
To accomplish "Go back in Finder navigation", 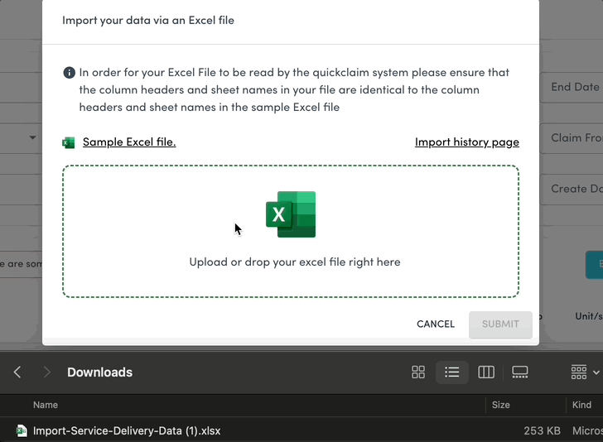I will click(17, 372).
